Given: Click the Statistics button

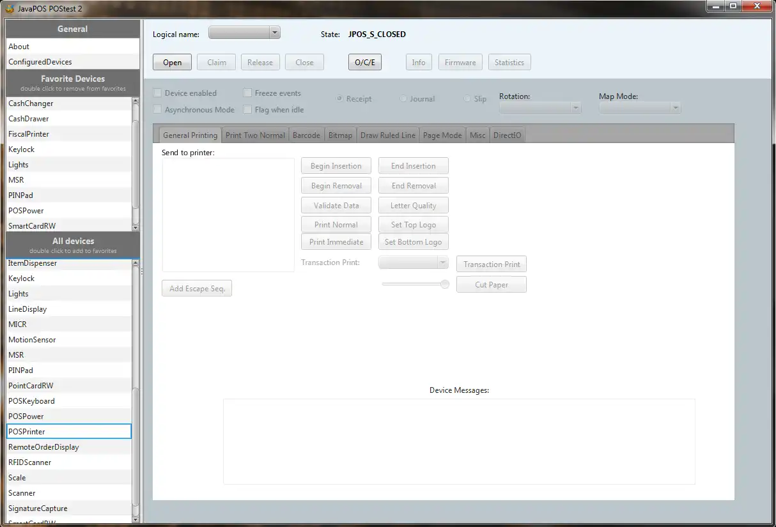Looking at the screenshot, I should [x=509, y=62].
